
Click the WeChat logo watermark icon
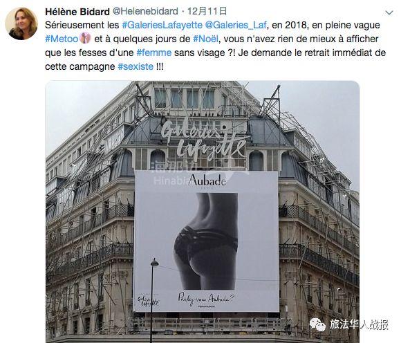[317, 324]
